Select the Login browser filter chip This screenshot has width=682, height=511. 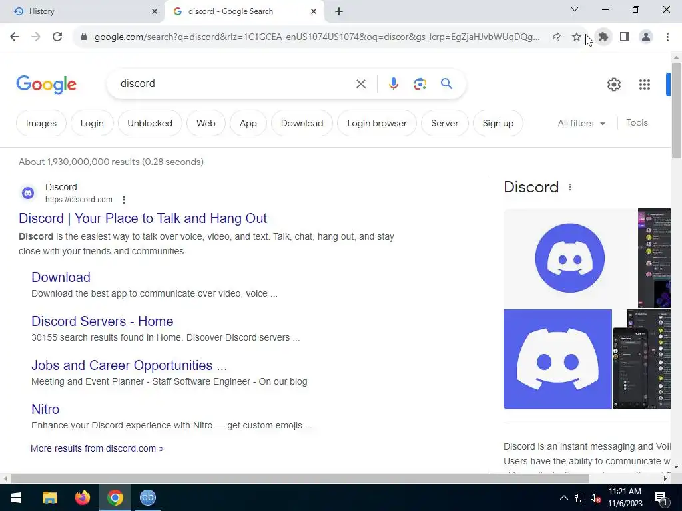pos(377,123)
